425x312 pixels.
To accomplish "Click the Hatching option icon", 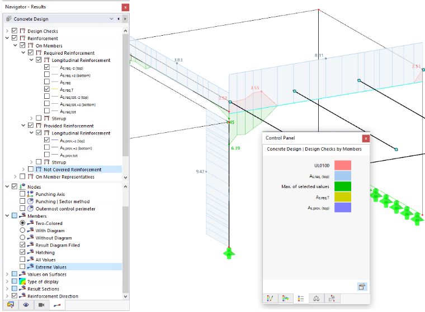I will point(30,252).
